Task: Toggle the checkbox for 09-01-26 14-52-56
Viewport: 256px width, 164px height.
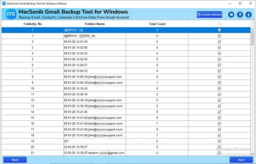Action: (220, 59)
